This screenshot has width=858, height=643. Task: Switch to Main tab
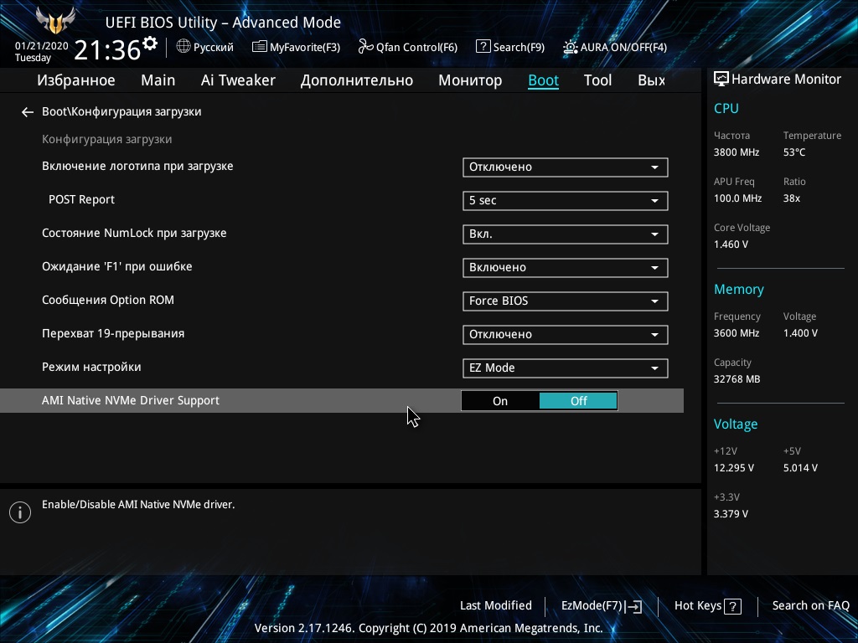click(158, 80)
